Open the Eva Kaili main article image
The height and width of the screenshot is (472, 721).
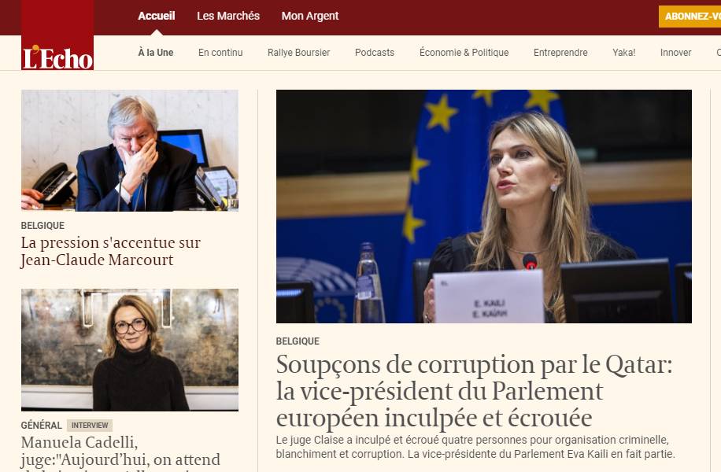[484, 206]
